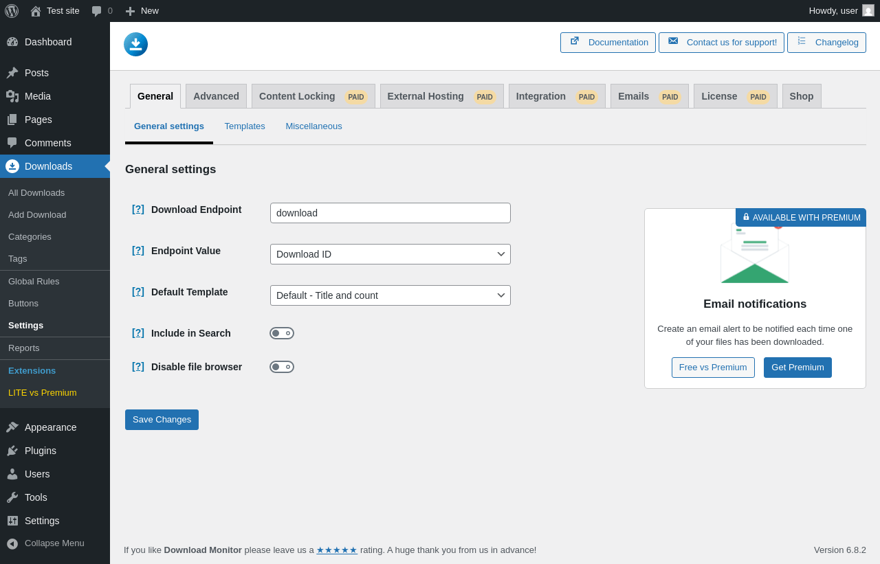This screenshot has height=564, width=880.
Task: Switch to the Content Locking tab
Action: (x=313, y=96)
